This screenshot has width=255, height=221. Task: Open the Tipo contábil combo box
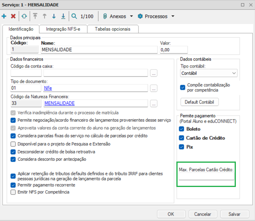pyautogui.click(x=208, y=73)
